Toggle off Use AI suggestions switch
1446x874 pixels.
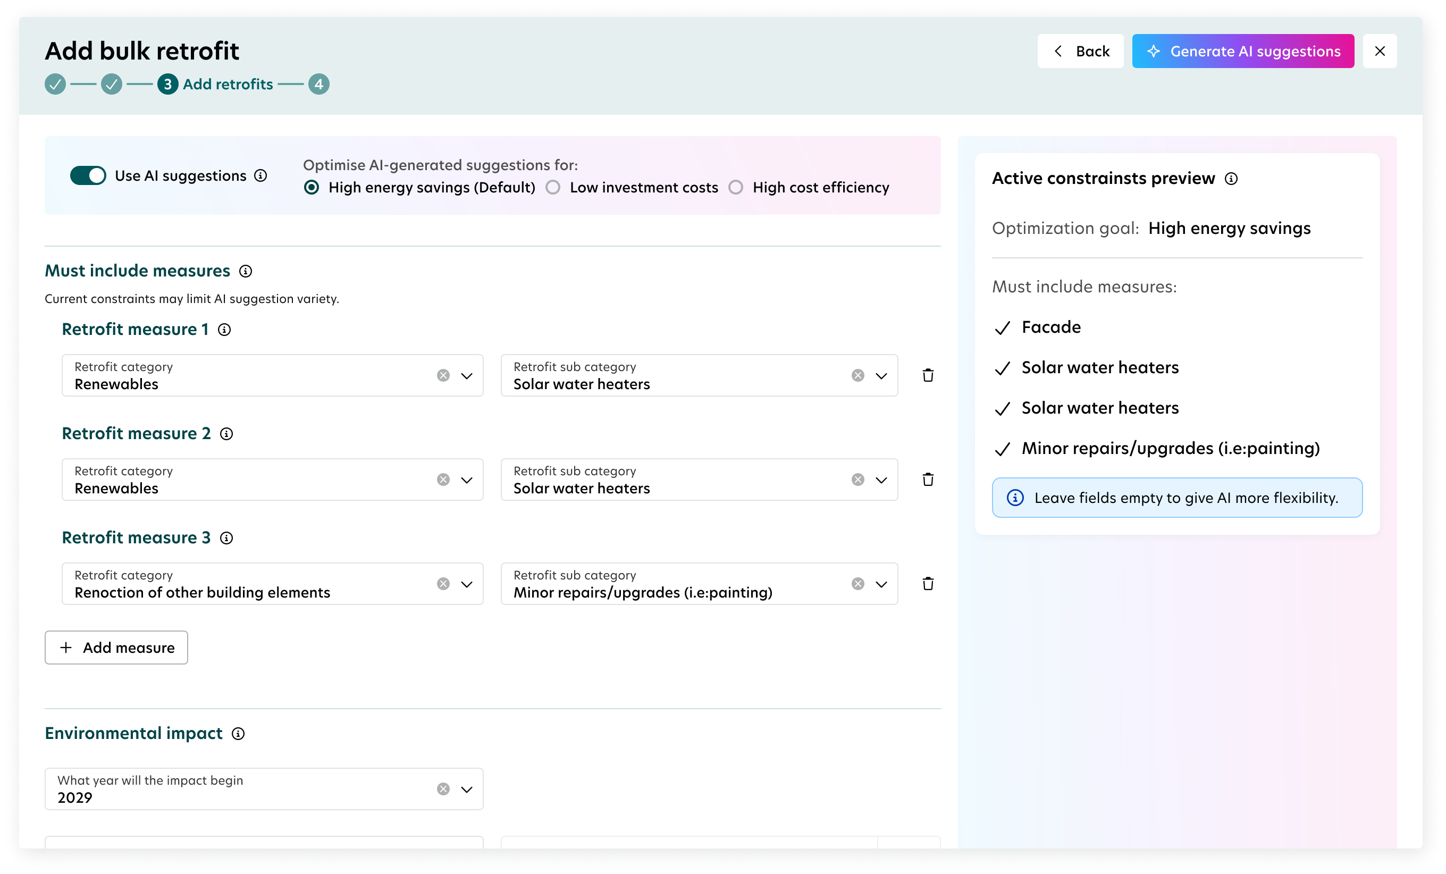(x=88, y=175)
